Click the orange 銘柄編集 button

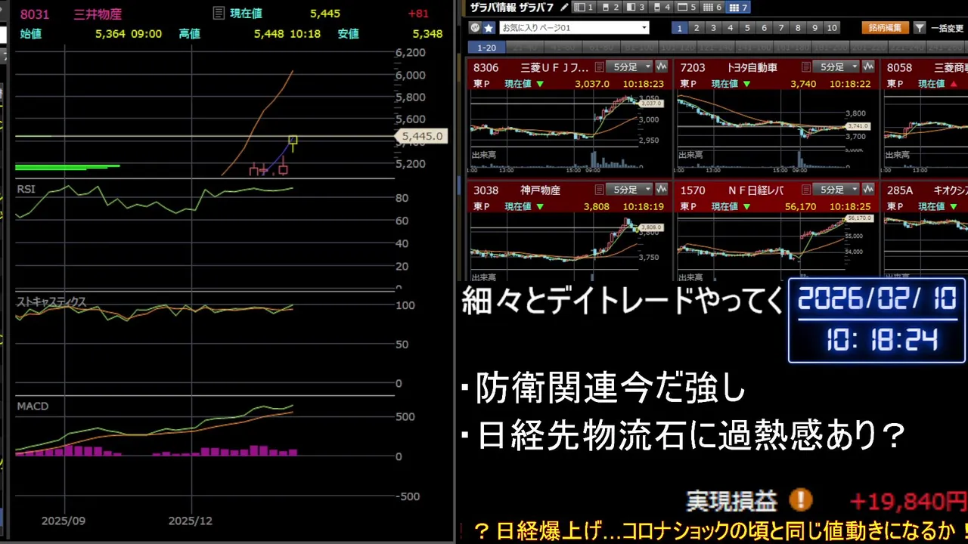point(885,28)
